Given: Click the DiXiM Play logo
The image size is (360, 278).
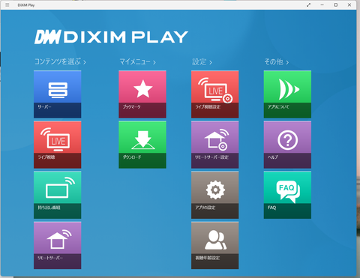Looking at the screenshot, I should (x=111, y=37).
